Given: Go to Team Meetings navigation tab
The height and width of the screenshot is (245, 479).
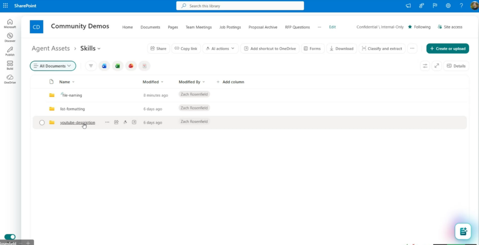Looking at the screenshot, I should pos(198,27).
